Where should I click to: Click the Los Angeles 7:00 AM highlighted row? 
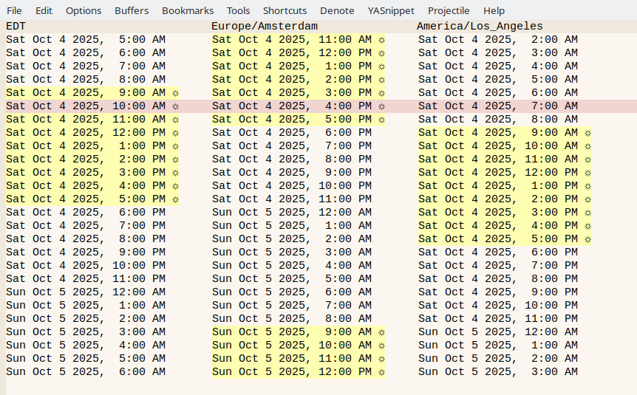point(498,106)
